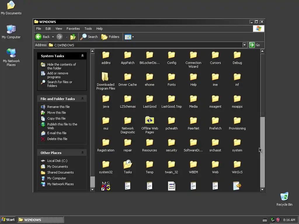Click the task pane scrollbar down arrow
Image resolution: width=299 pixels, height=224 pixels.
[x=93, y=189]
